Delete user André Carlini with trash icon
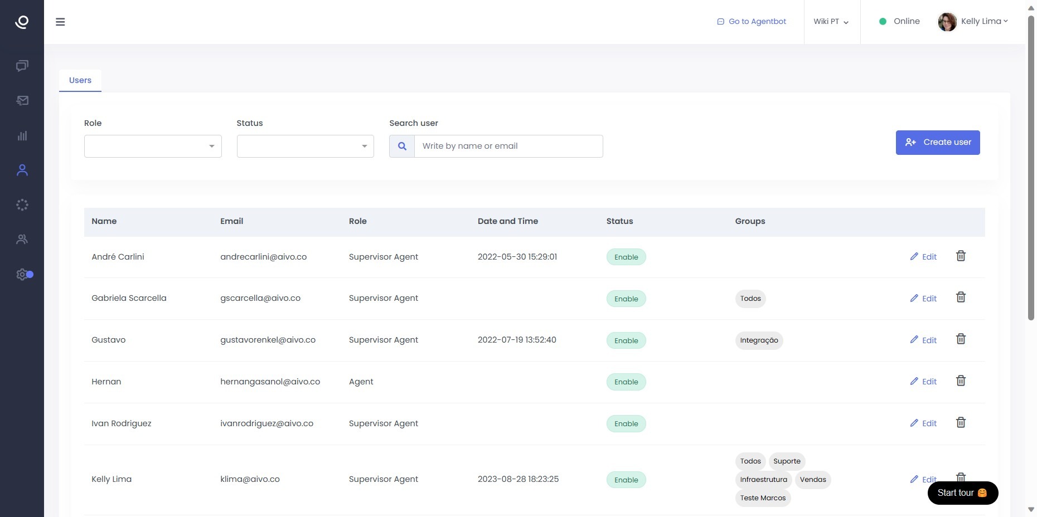This screenshot has width=1037, height=517. click(x=961, y=256)
